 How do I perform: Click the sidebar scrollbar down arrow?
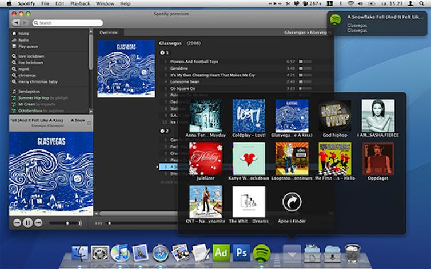91,111
